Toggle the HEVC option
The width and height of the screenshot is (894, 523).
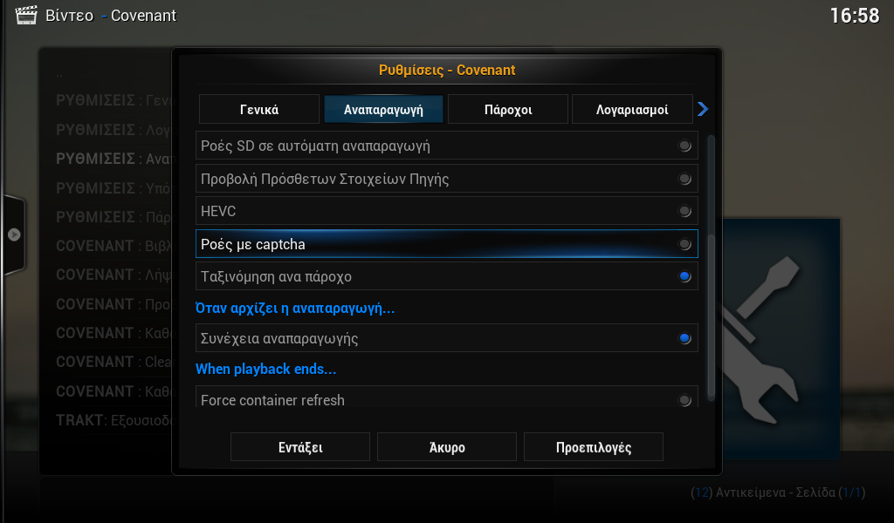(446, 211)
